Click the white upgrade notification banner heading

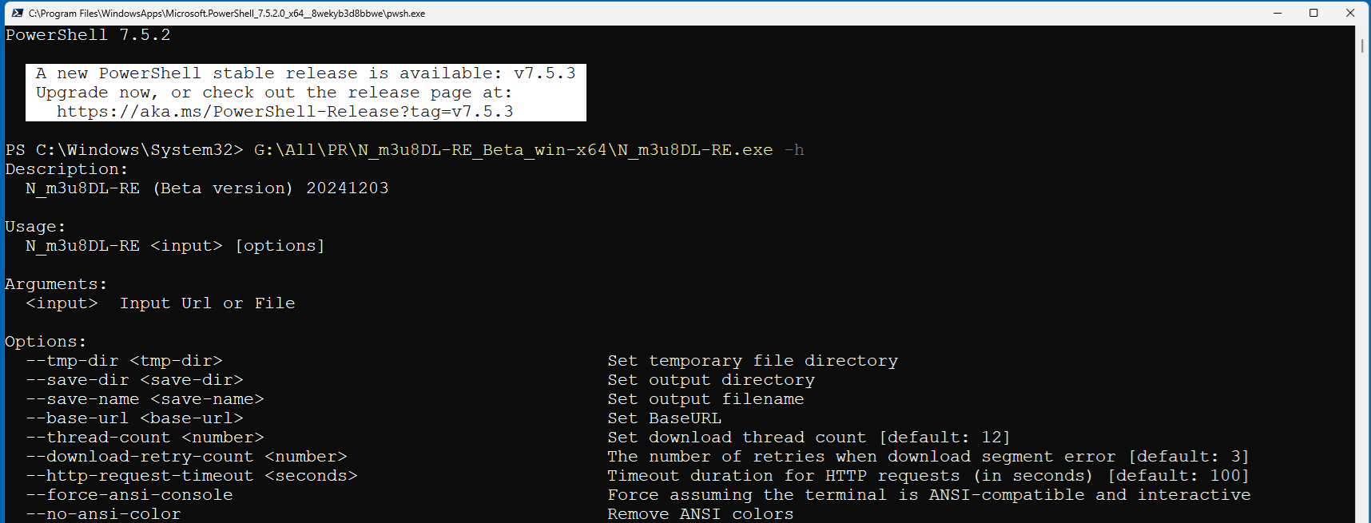click(305, 73)
